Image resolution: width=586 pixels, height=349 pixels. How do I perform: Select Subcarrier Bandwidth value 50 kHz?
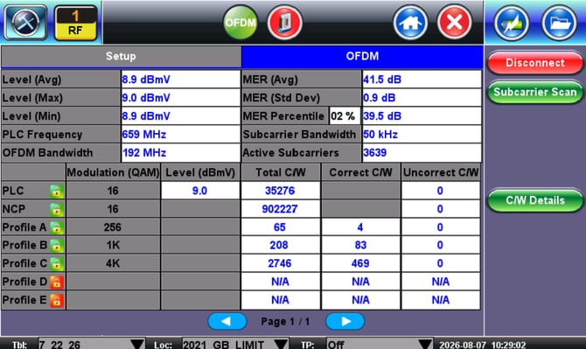[x=422, y=135]
